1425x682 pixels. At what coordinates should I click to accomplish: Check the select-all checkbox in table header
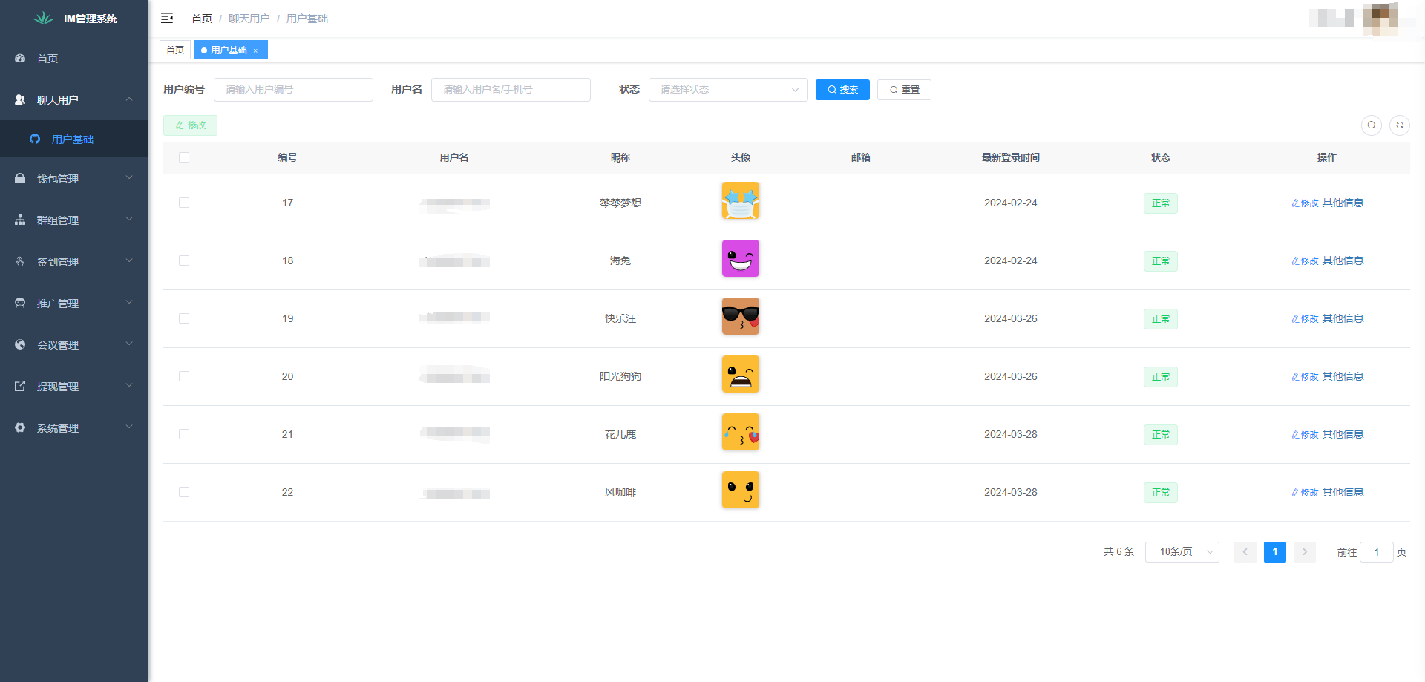[184, 157]
